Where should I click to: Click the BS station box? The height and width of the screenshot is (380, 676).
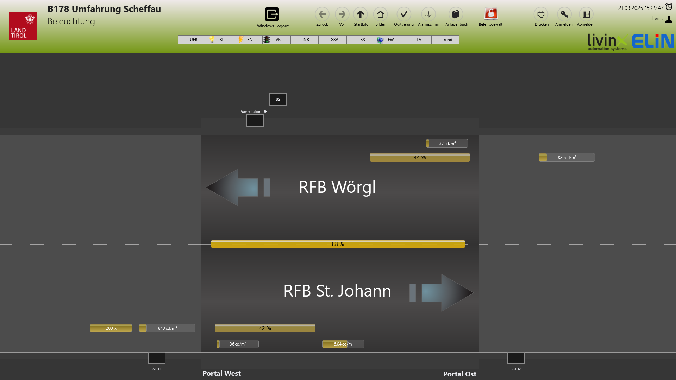[x=278, y=99]
